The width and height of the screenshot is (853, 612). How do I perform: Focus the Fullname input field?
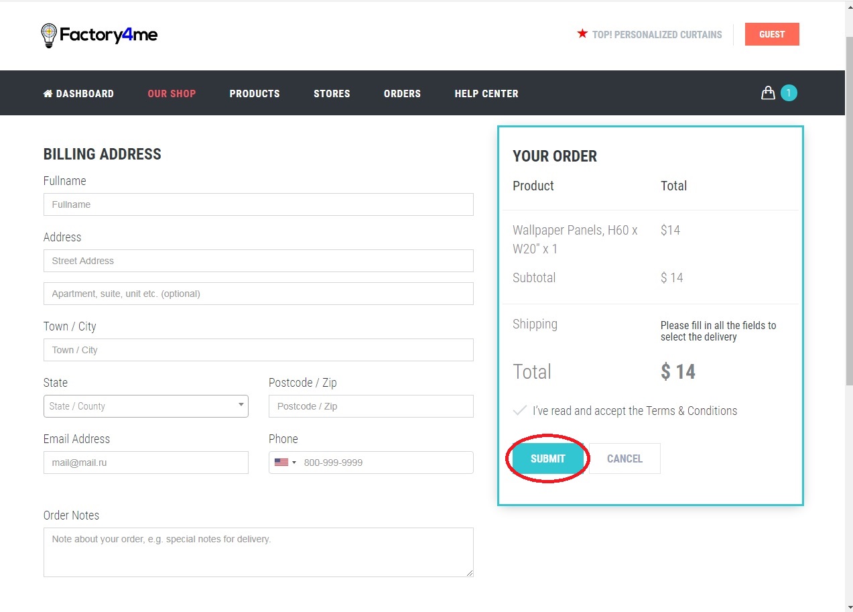coord(259,204)
